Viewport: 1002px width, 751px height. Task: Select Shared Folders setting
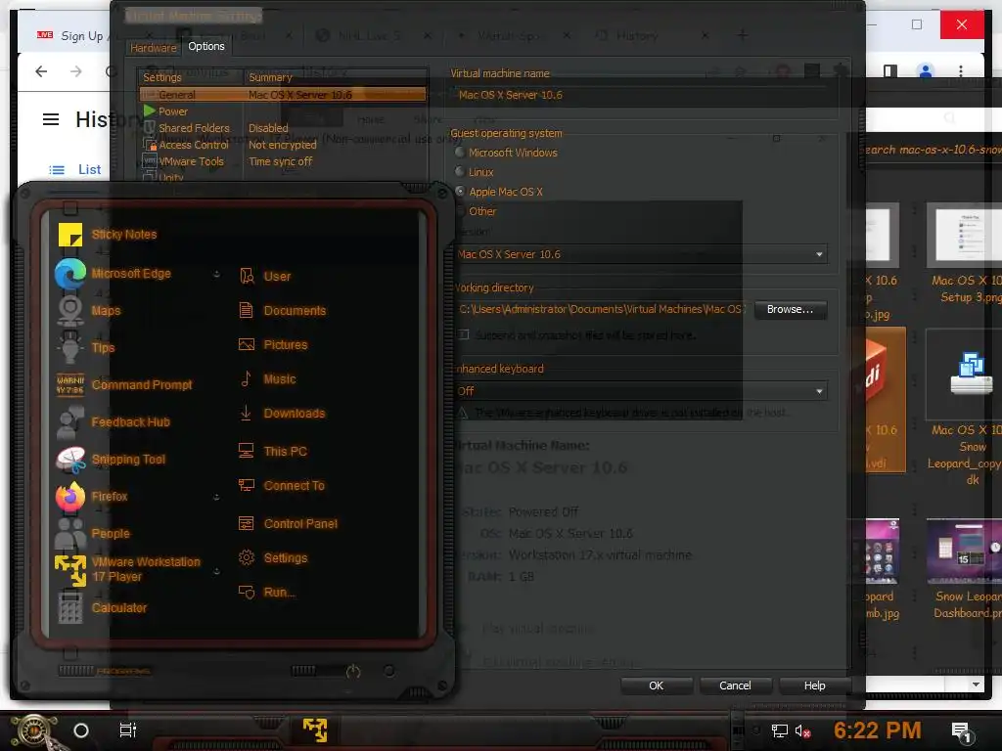click(194, 128)
